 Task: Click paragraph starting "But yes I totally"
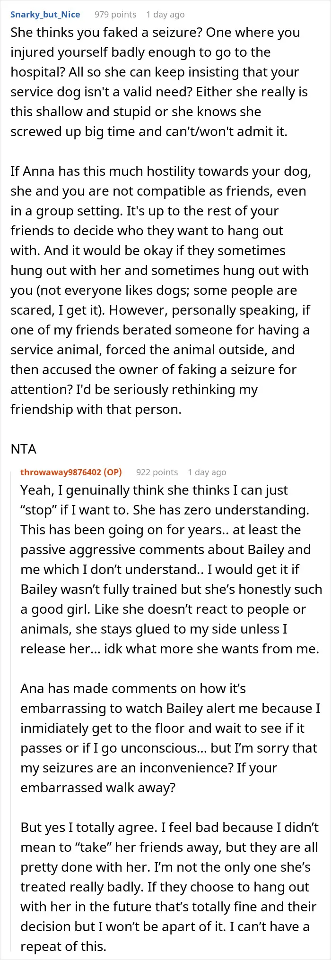coord(170,887)
